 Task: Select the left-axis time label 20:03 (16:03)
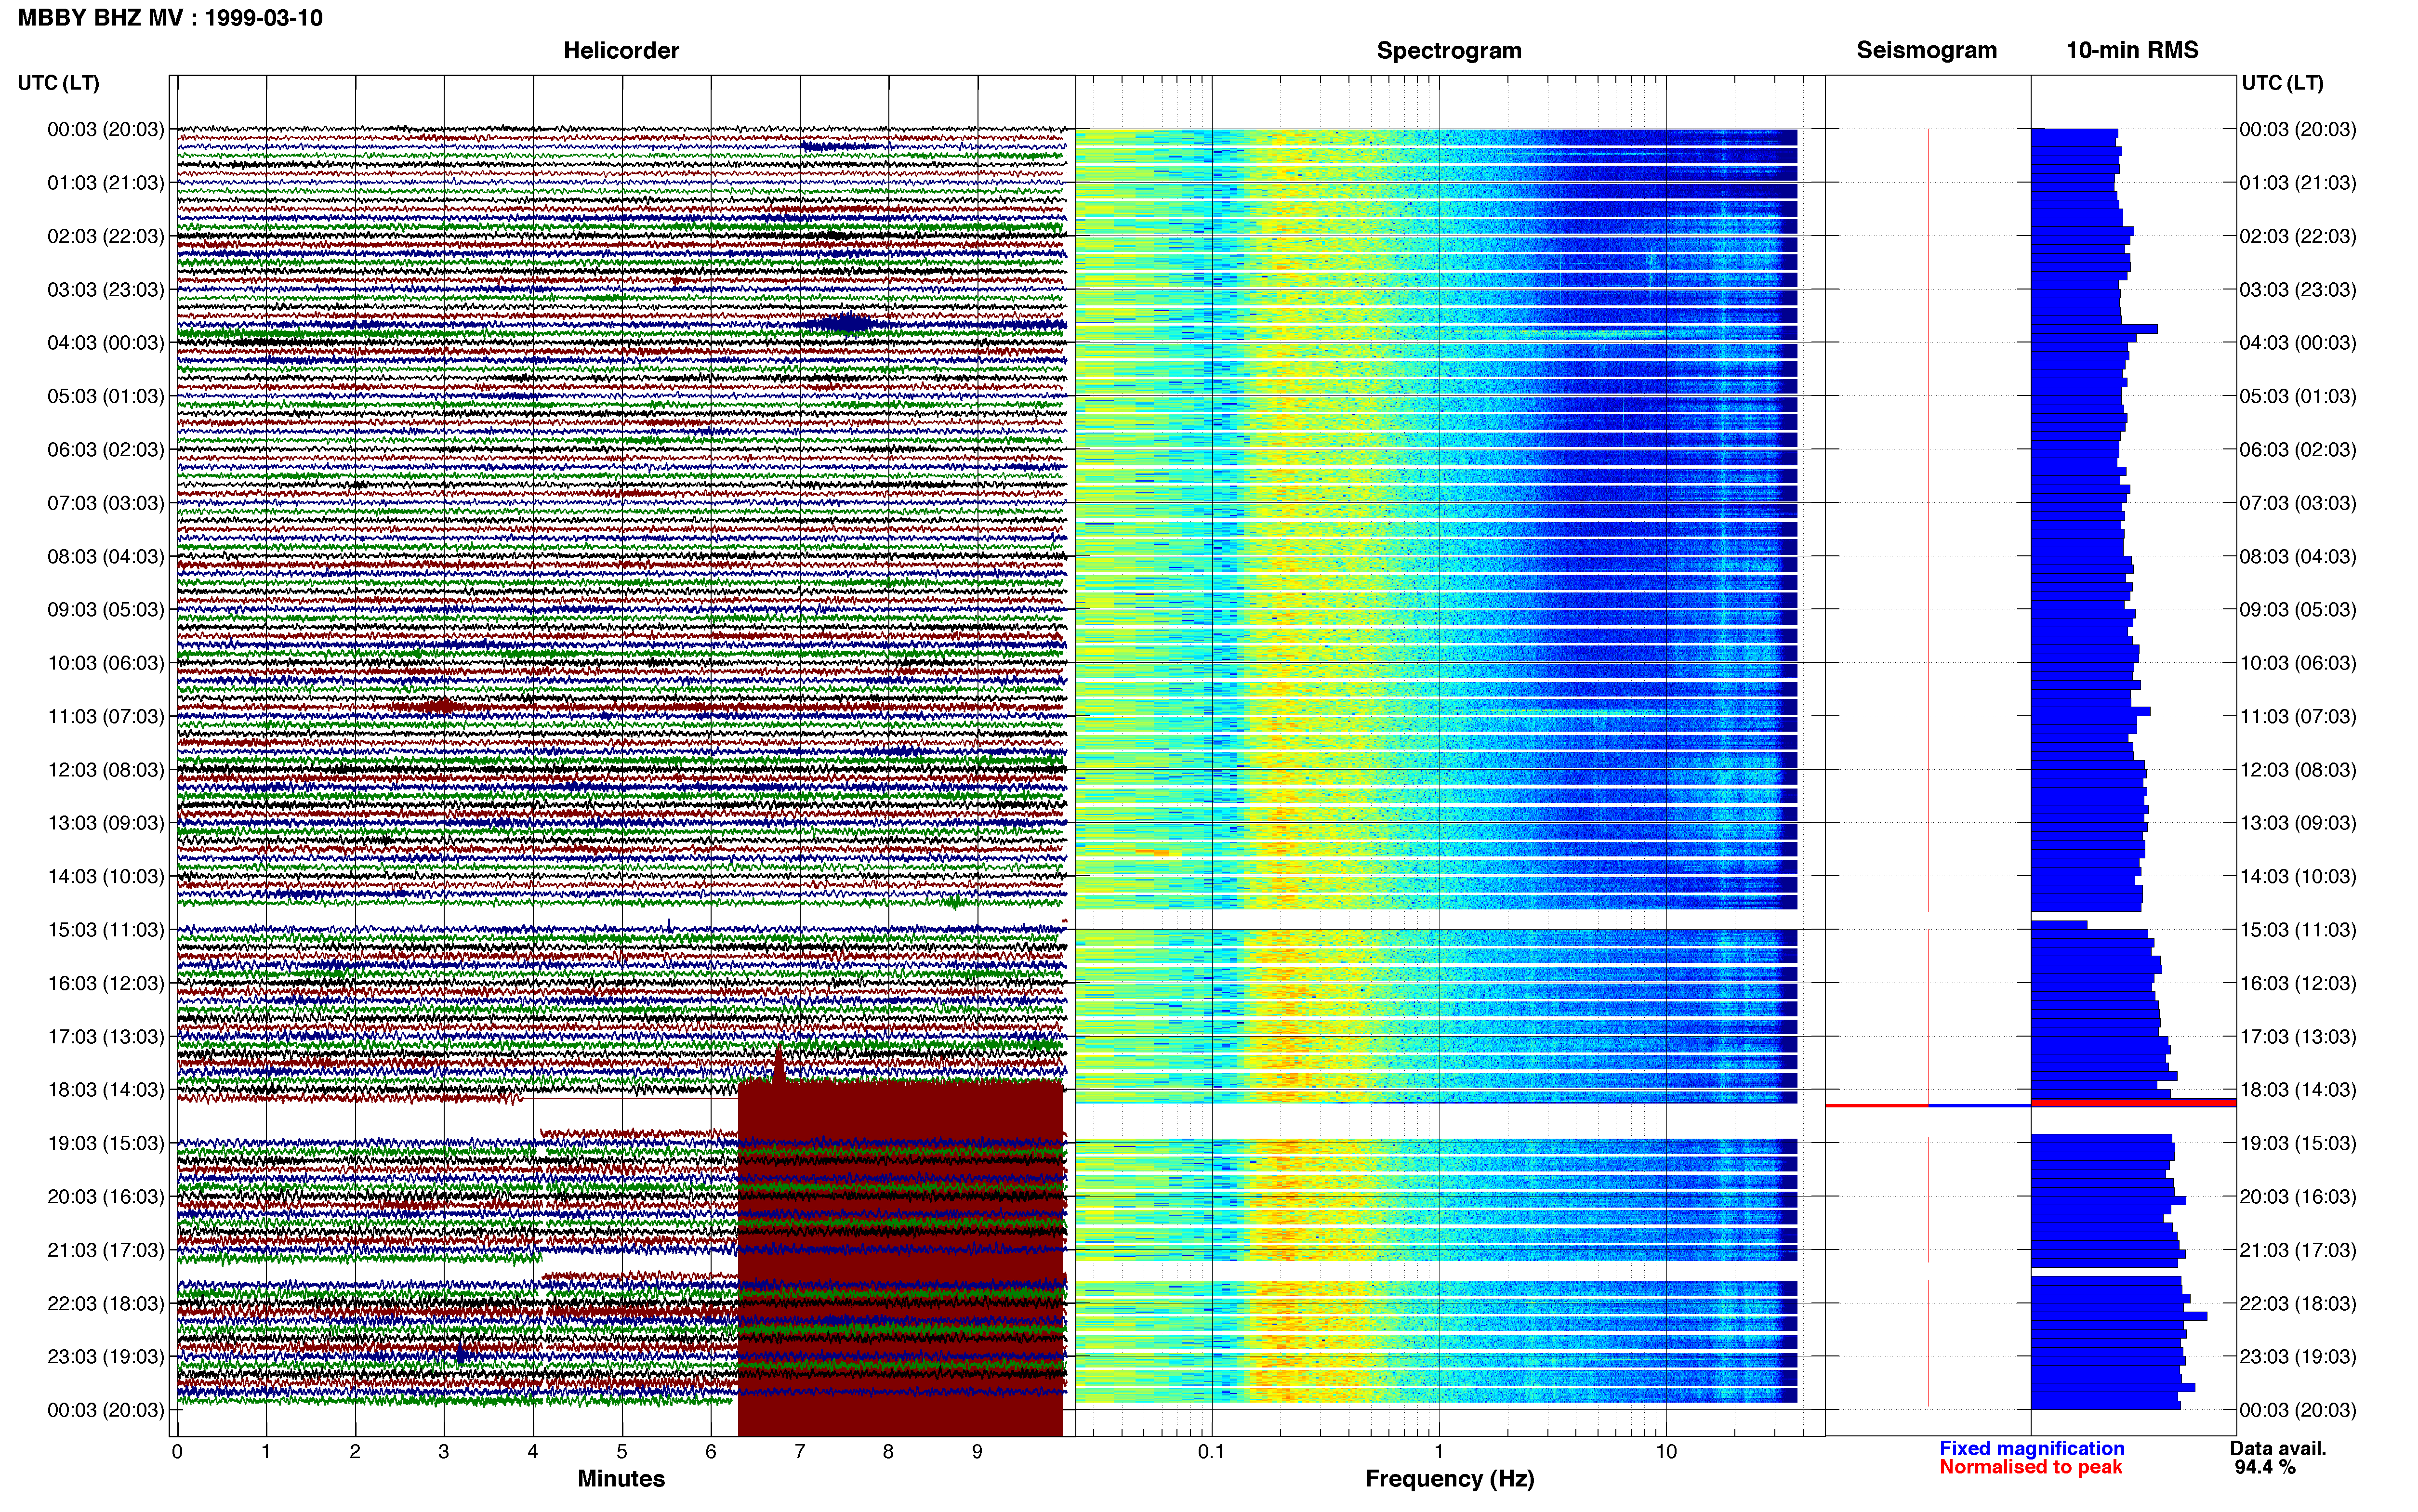pyautogui.click(x=106, y=1197)
